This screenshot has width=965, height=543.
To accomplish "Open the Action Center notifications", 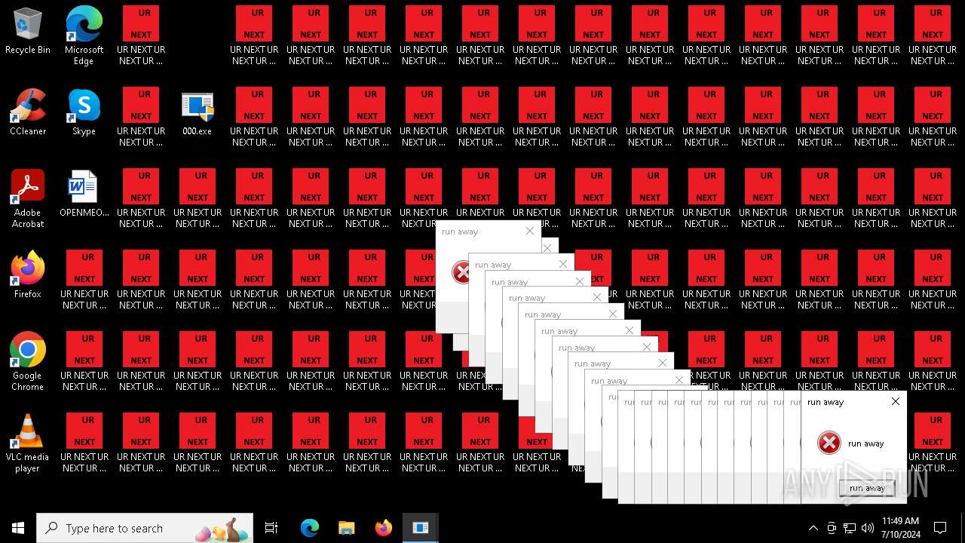I will (940, 528).
